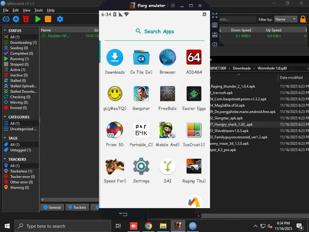Click the Down Speed column header
309x232 pixels.
point(241,30)
